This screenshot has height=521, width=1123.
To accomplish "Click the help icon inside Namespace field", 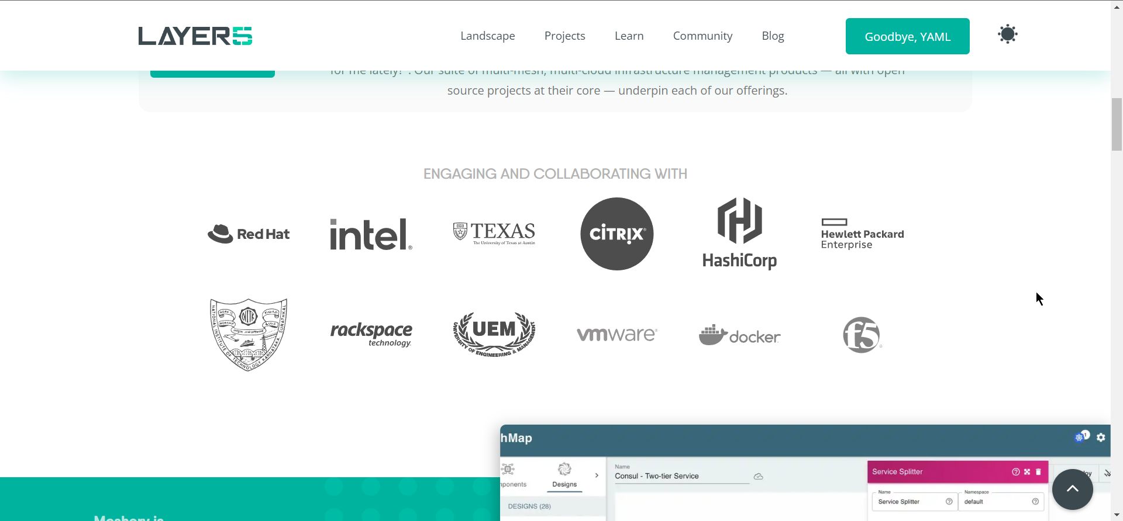I will click(x=1035, y=502).
